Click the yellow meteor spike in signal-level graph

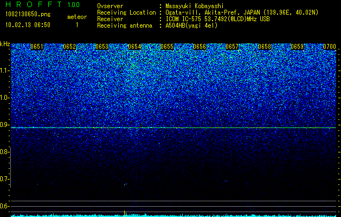pyautogui.click(x=124, y=213)
